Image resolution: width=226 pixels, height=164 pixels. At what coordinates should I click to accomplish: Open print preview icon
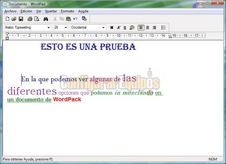[x=37, y=19]
